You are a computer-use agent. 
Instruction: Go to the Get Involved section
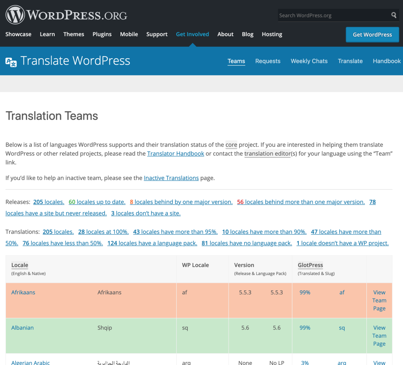point(192,34)
